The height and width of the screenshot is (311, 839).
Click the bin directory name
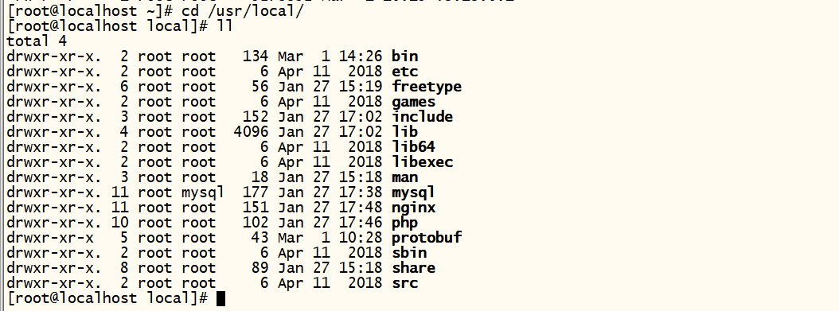[404, 56]
